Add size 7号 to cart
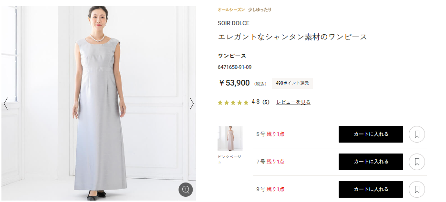Image resolution: width=446 pixels, height=202 pixels. [371, 162]
